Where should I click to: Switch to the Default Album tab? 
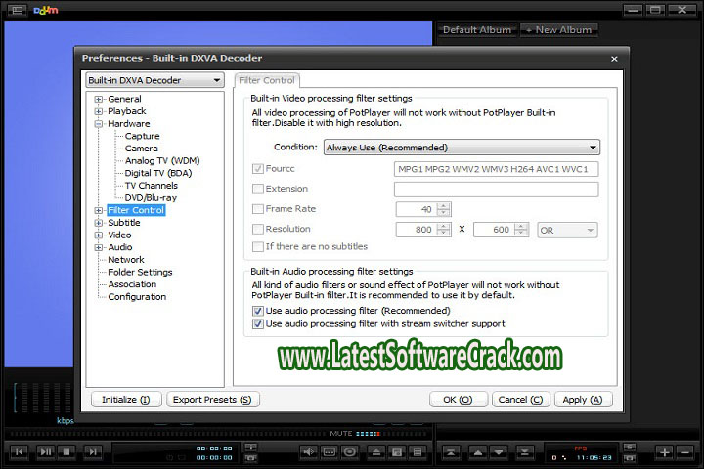click(x=476, y=29)
